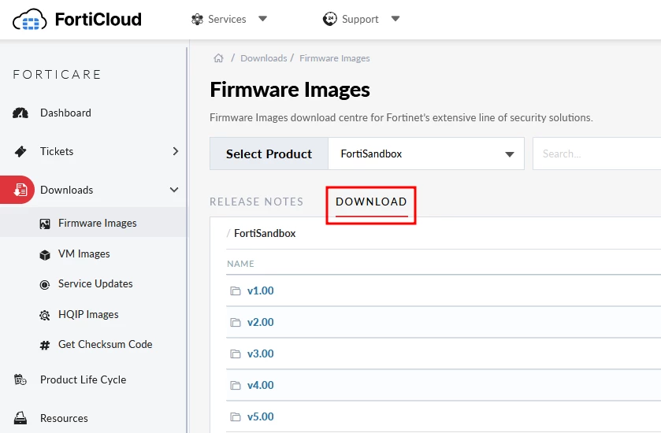Image resolution: width=661 pixels, height=433 pixels.
Task: Open Firmware Images sidebar entry
Action: pos(98,224)
